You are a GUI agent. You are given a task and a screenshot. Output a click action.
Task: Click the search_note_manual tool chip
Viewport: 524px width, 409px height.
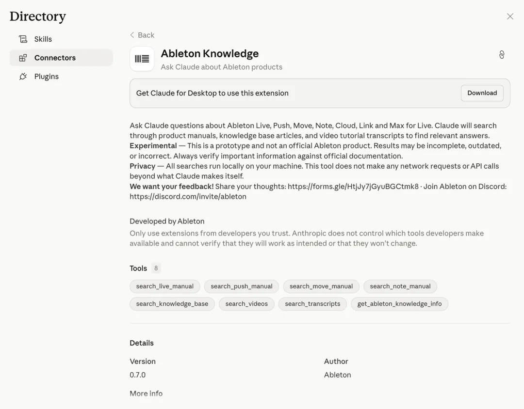tap(400, 286)
